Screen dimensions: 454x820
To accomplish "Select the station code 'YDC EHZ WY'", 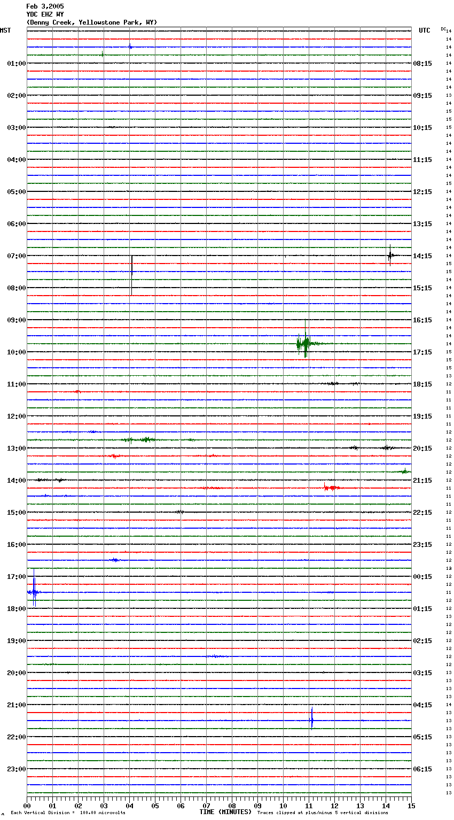I will [45, 14].
